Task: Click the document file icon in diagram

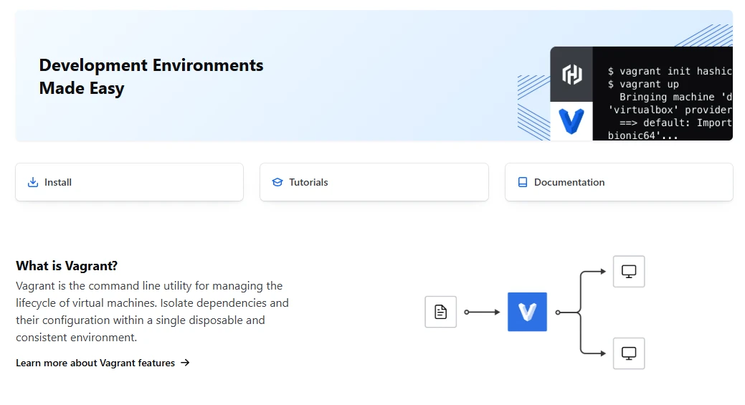Action: pos(440,312)
